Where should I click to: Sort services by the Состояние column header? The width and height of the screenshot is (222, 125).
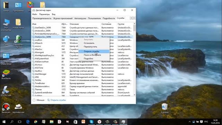109,24
